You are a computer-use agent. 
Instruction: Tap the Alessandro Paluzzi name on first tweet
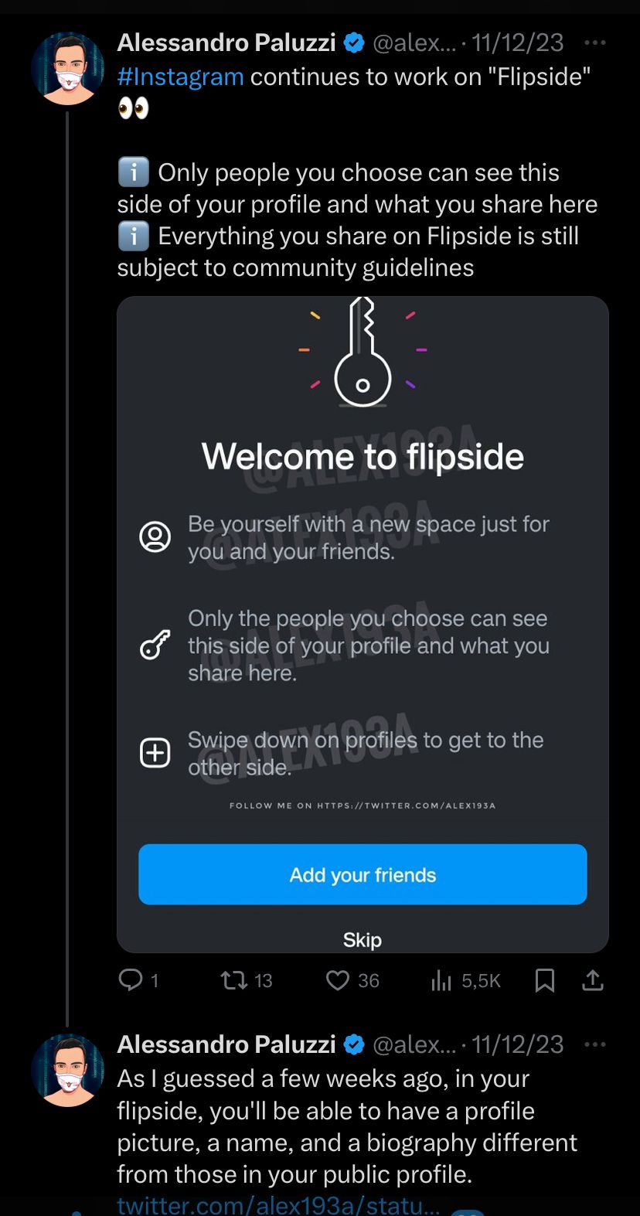pos(226,43)
